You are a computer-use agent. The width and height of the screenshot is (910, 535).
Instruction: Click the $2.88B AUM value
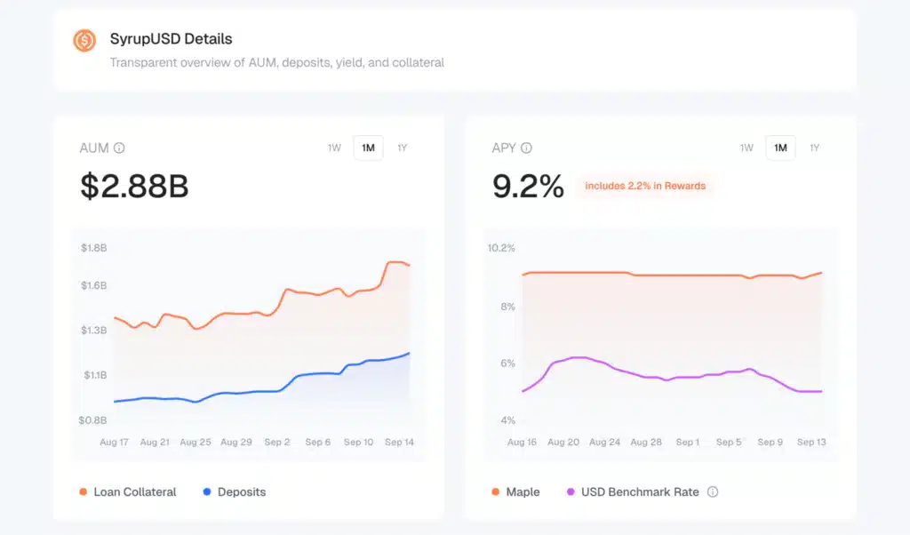click(x=134, y=186)
